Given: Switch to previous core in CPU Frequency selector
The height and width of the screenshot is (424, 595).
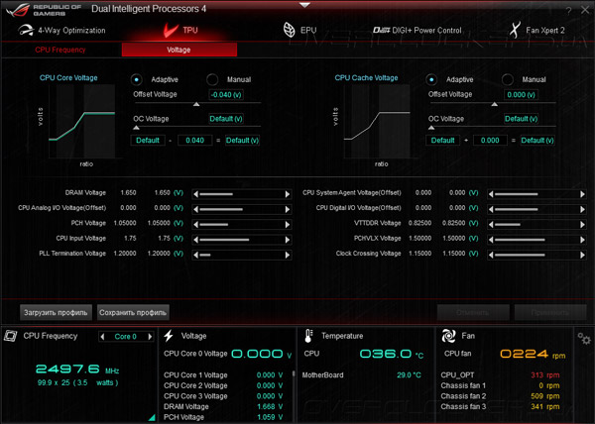Looking at the screenshot, I should click(x=102, y=337).
